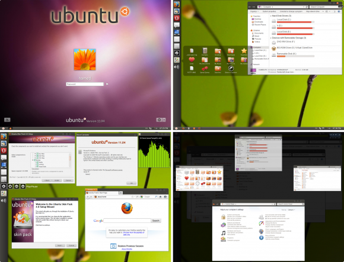Toggle the Visual Style component checkbox in setup
The width and height of the screenshot is (344, 262).
coord(37,166)
